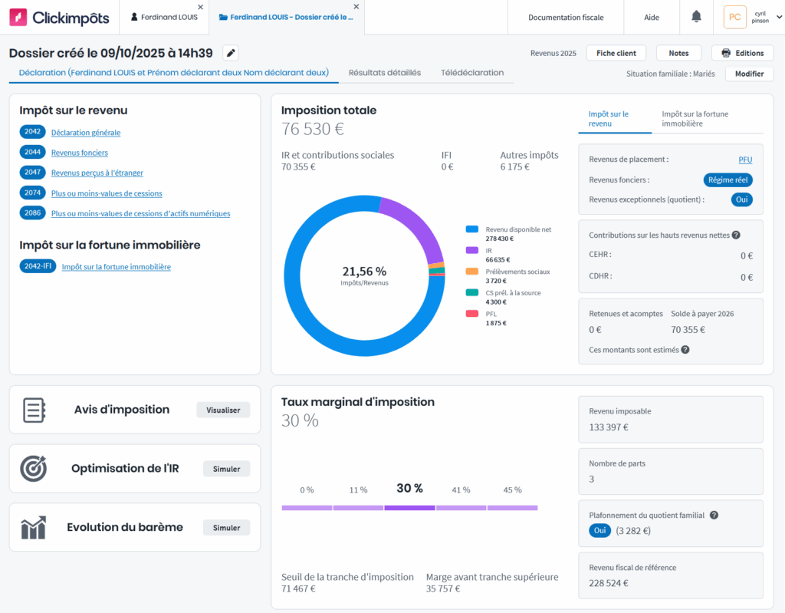Click the Clickimpôts logo icon

[x=18, y=17]
